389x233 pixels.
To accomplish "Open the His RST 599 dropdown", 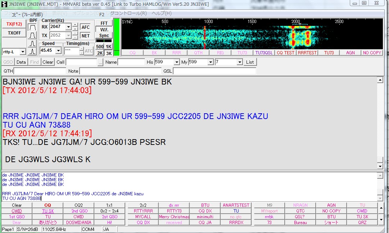I will point(177,62).
